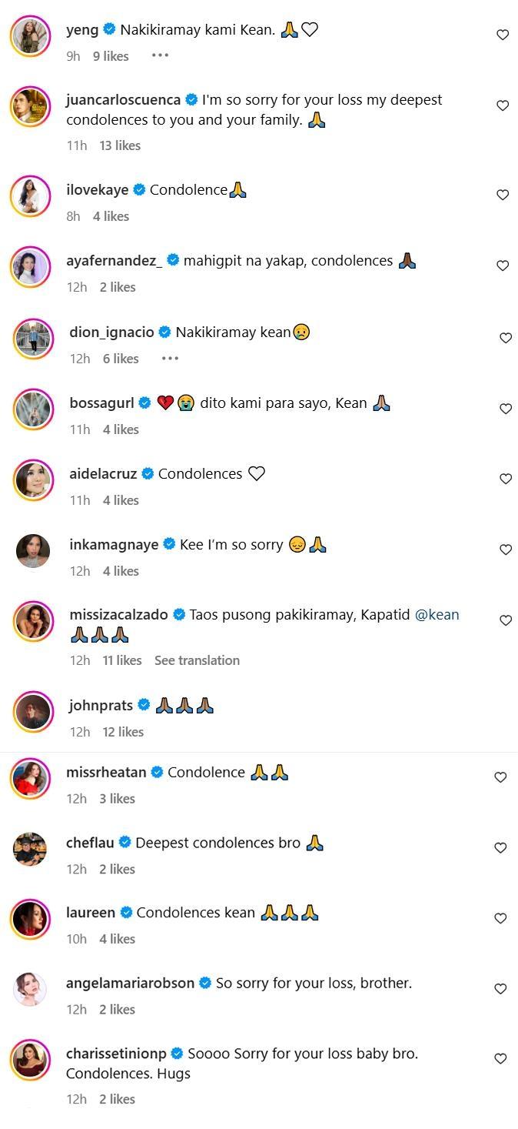This screenshot has width=518, height=1129.
Task: Open more options on yeng's comment
Action: point(160,55)
